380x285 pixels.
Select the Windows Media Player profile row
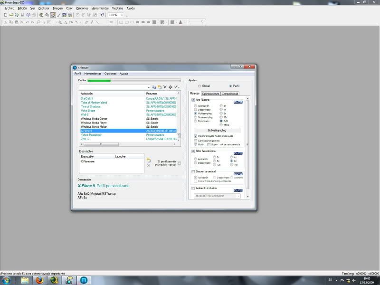[x=128, y=123]
